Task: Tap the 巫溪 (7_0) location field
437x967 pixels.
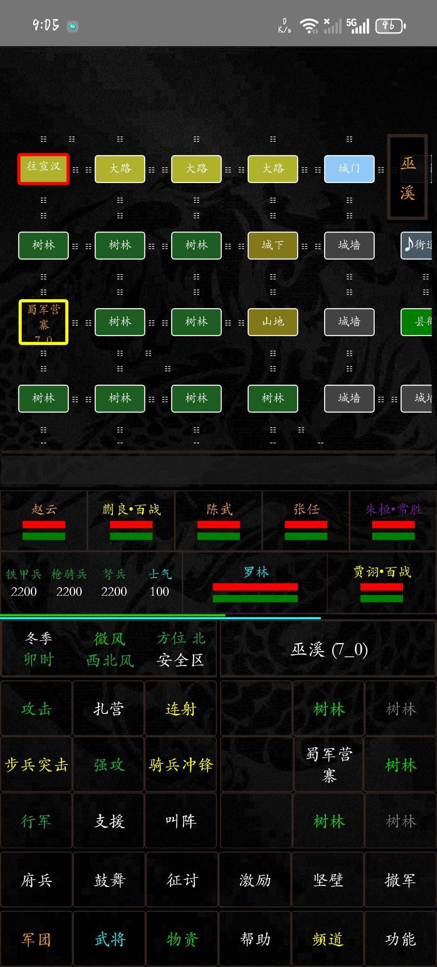Action: point(329,650)
